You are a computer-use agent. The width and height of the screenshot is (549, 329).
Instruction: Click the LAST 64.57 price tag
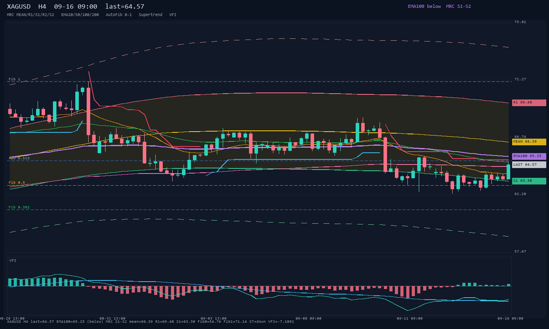tap(529, 165)
